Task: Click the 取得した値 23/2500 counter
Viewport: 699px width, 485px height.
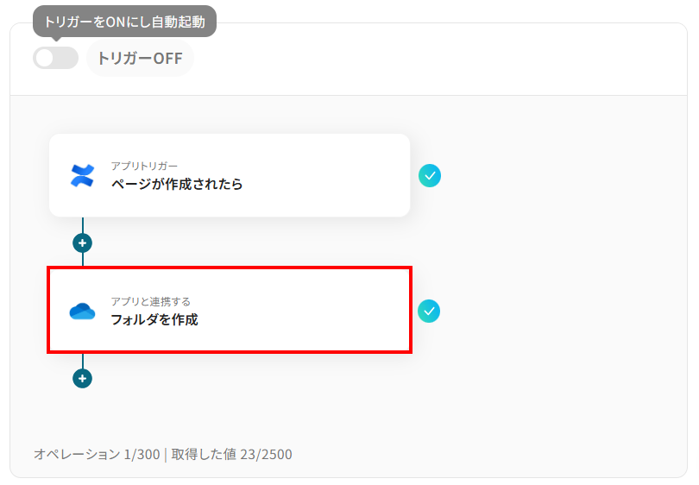Action: pos(232,454)
